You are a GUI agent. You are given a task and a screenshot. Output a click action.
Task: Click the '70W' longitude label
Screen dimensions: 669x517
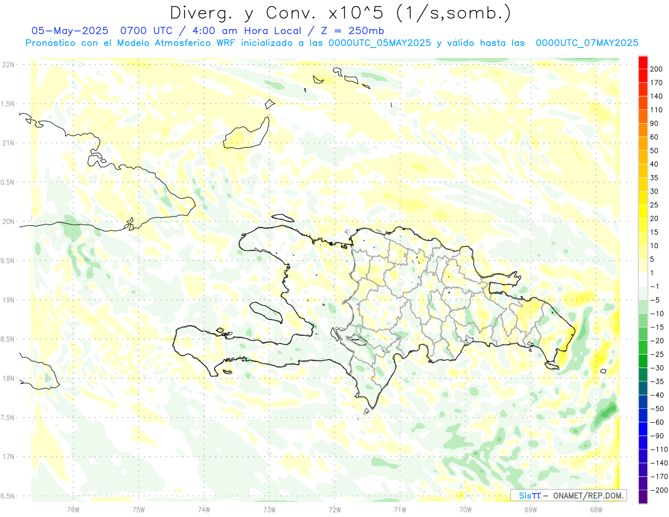(466, 509)
